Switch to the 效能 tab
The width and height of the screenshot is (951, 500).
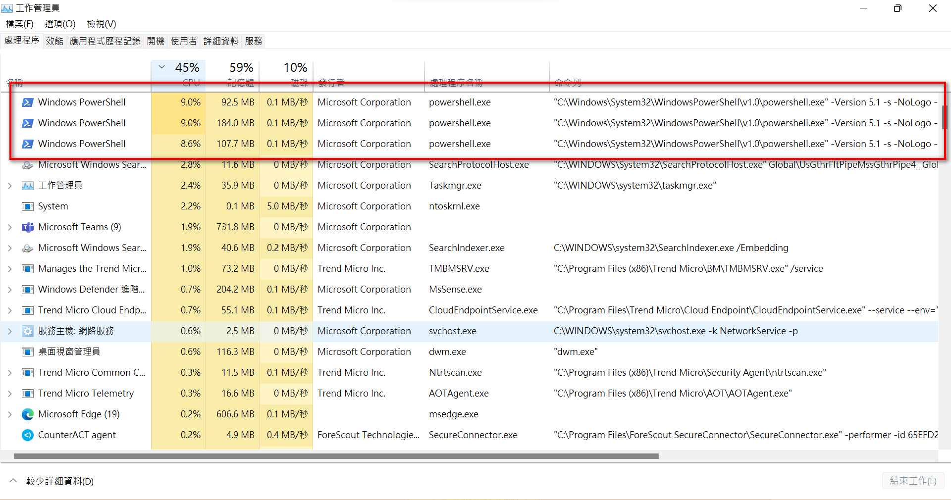click(54, 41)
